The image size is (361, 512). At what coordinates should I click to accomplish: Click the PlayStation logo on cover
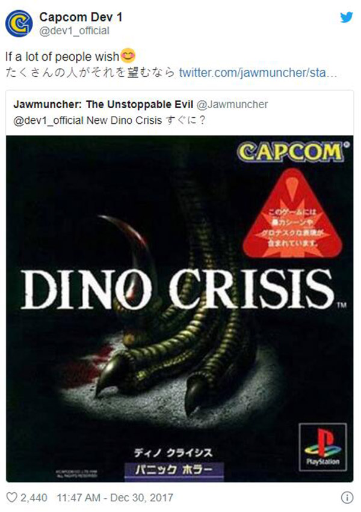(x=322, y=447)
